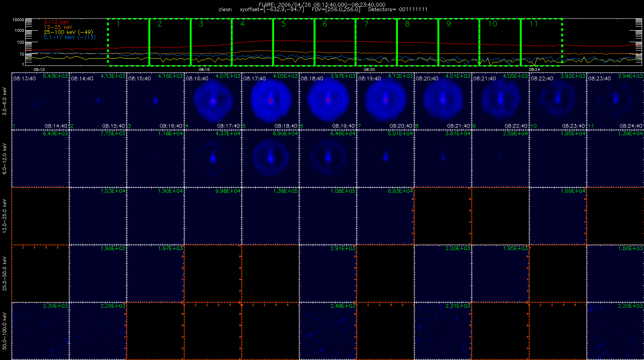Click the 'clean' algorithm label in header
Image resolution: width=644 pixels, height=360 pixels.
(225, 9)
